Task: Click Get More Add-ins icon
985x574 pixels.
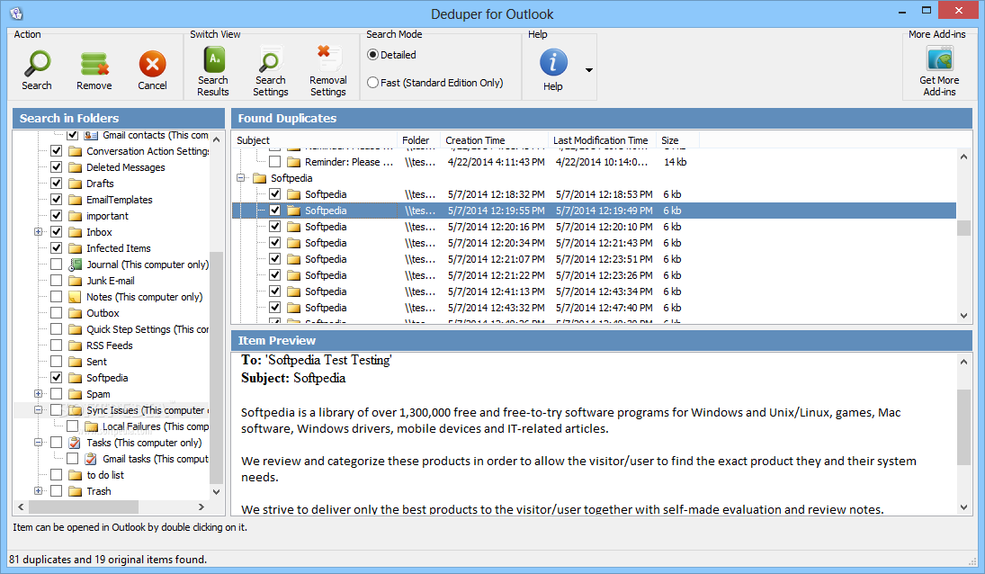Action: pyautogui.click(x=939, y=59)
